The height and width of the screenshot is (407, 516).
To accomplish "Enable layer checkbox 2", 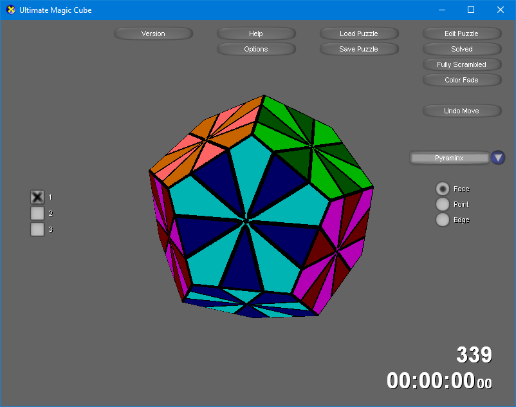I will click(37, 213).
